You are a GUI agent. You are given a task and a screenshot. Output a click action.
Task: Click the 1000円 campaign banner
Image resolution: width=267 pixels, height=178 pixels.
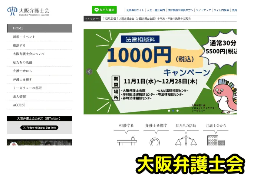pos(160,72)
